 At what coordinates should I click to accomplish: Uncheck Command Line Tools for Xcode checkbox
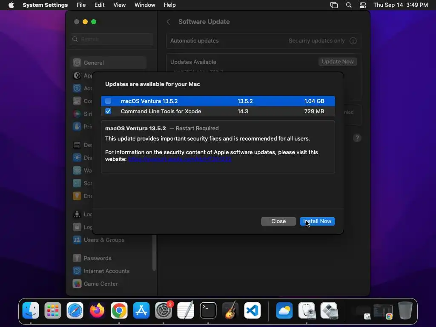coord(108,111)
